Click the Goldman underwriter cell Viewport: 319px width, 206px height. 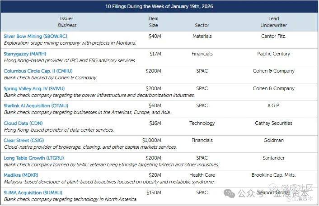click(x=273, y=140)
